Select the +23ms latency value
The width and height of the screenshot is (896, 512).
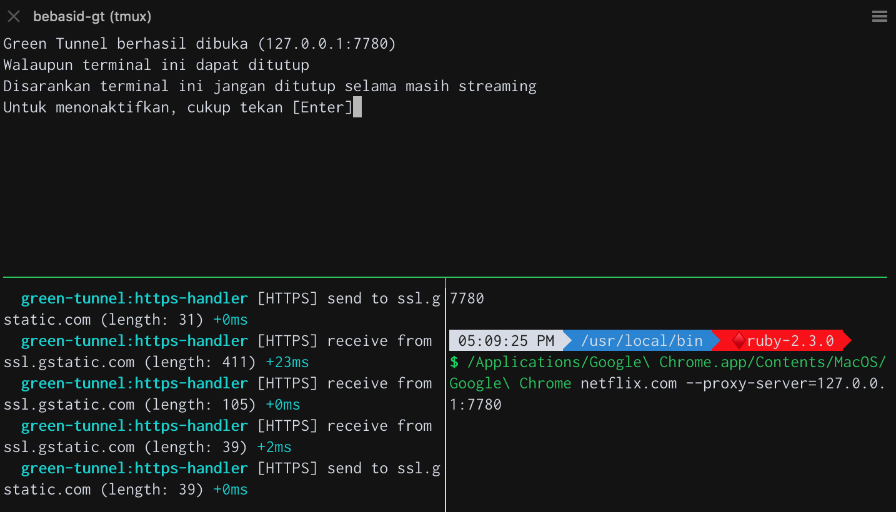point(287,362)
